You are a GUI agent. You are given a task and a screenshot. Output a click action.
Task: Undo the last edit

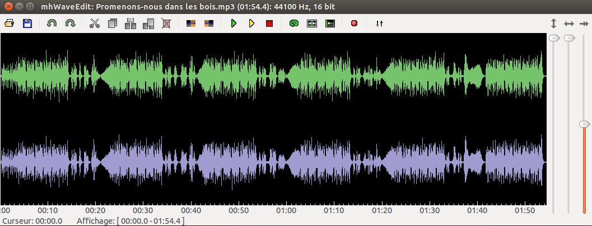click(52, 23)
